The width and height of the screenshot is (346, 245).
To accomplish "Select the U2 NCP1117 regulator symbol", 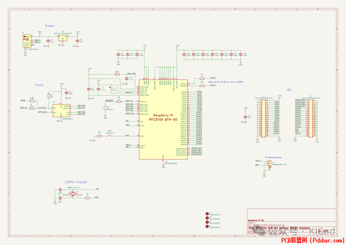I will [63, 38].
